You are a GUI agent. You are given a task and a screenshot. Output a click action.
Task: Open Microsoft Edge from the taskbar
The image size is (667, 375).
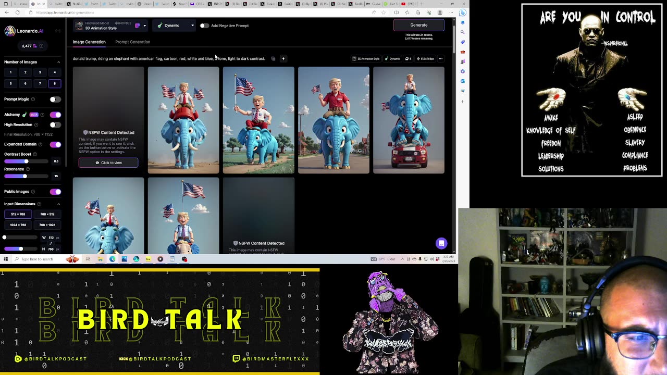pos(112,259)
